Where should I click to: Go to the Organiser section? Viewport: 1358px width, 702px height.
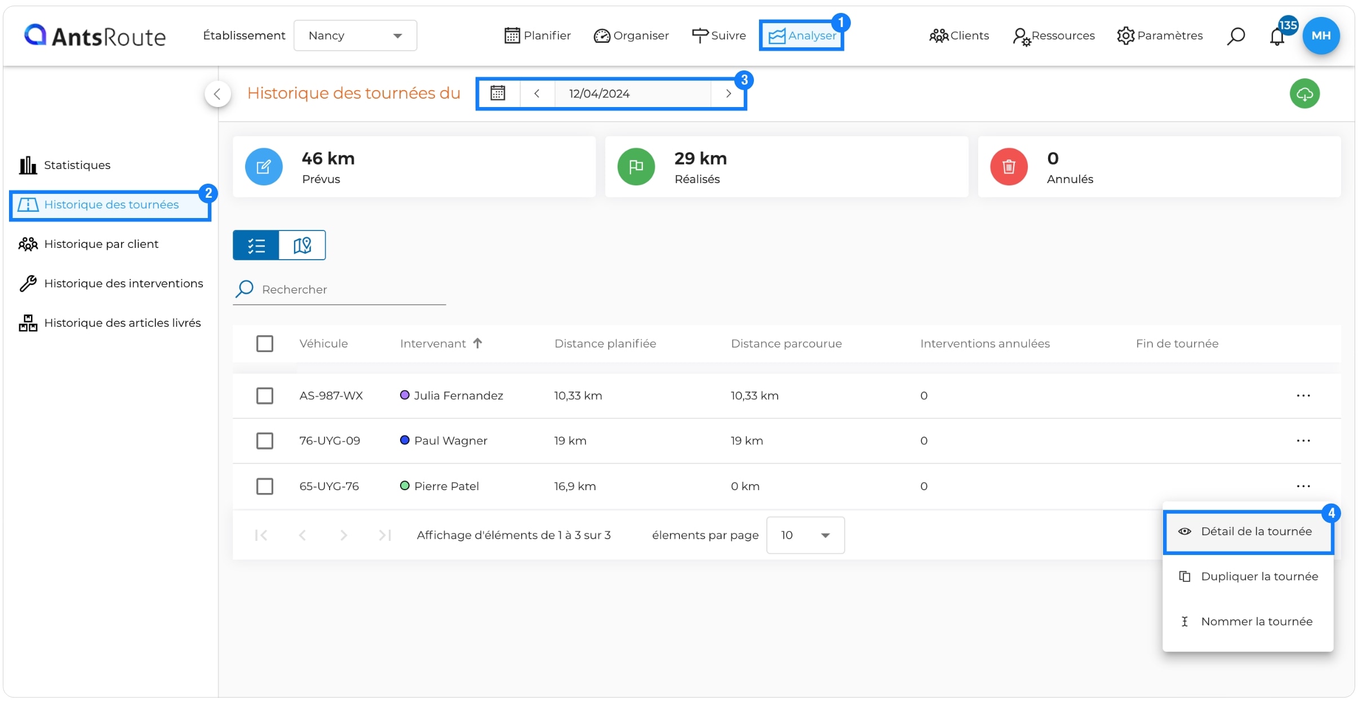(631, 35)
